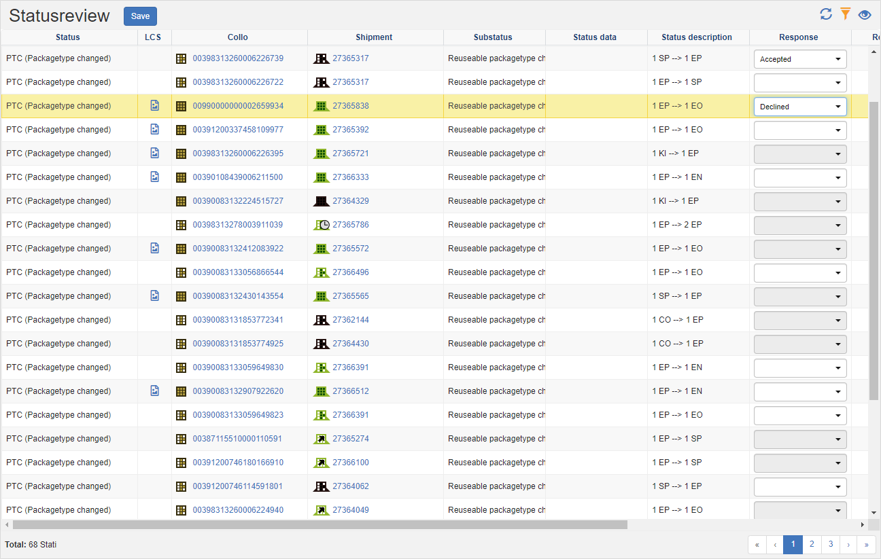Sort by Status description column header
Viewport: 881px width, 559px height.
coord(697,37)
